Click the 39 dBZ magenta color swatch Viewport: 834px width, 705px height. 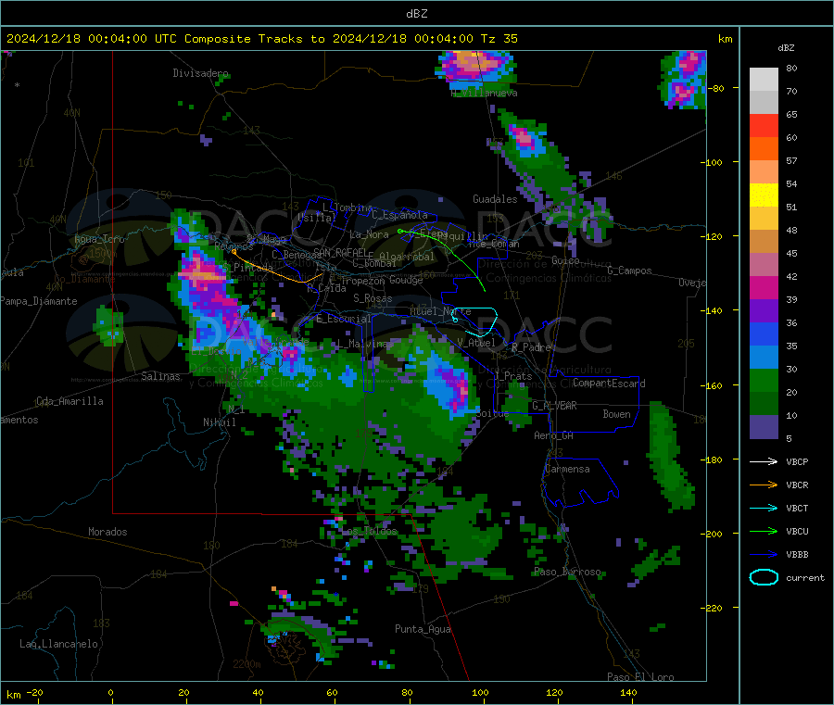pos(764,287)
